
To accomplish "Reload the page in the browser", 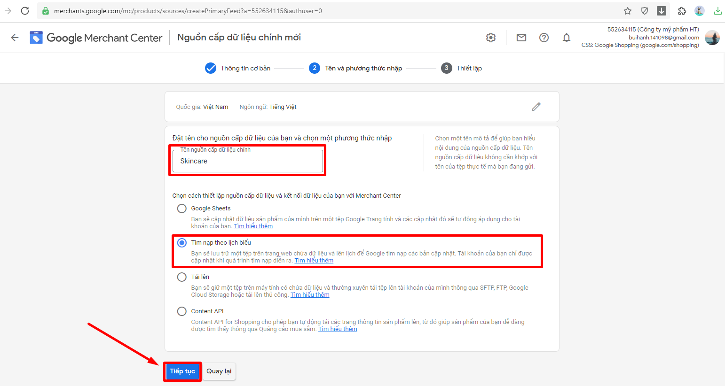I will point(25,11).
